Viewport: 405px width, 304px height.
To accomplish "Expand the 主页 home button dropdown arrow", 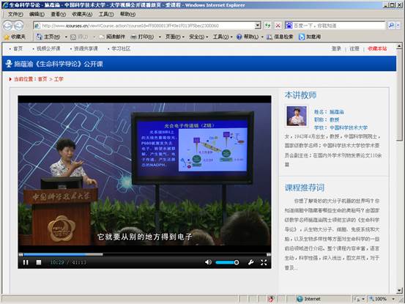I will pyautogui.click(x=66, y=37).
